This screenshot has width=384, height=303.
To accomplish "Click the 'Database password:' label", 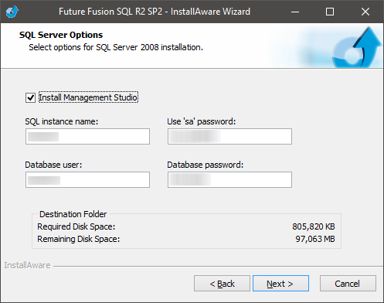I will [206, 165].
